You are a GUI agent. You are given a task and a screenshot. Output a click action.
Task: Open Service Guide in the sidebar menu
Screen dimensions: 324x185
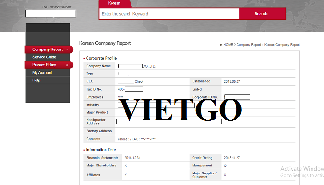[x=44, y=57]
